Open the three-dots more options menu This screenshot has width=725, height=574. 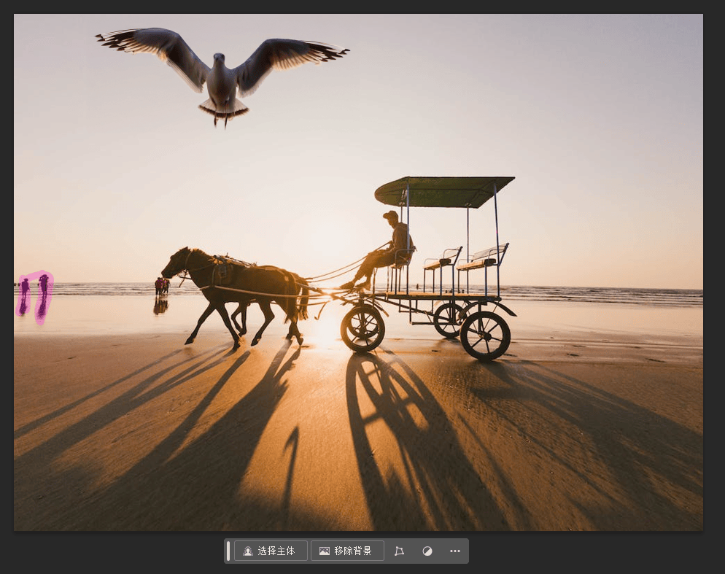point(455,551)
